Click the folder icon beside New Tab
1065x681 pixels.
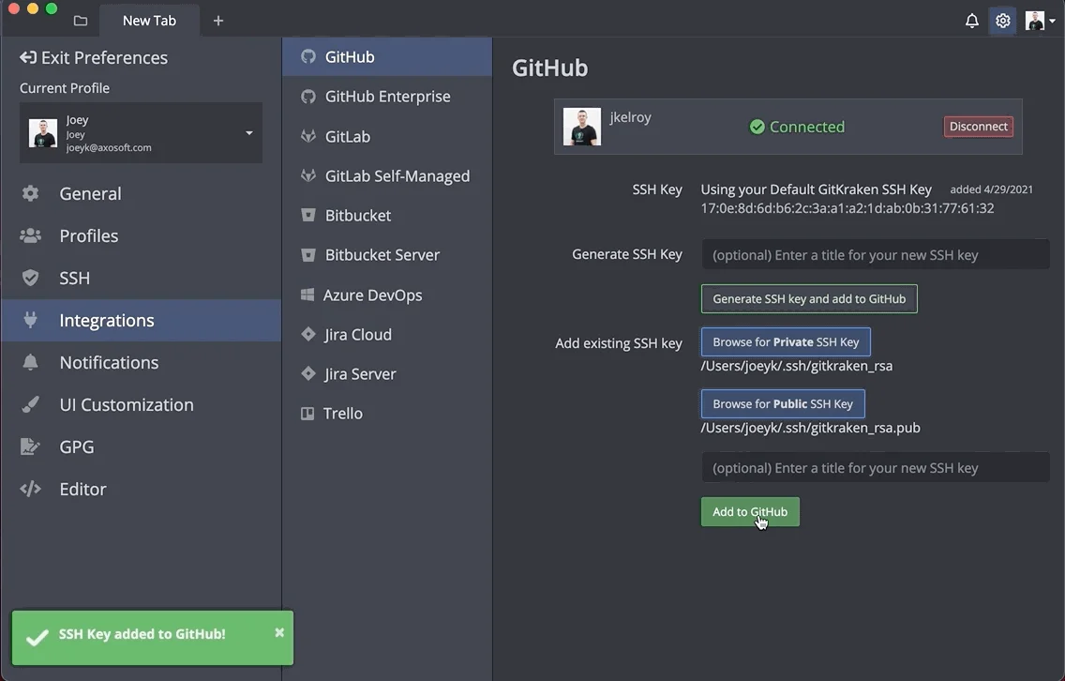coord(81,21)
